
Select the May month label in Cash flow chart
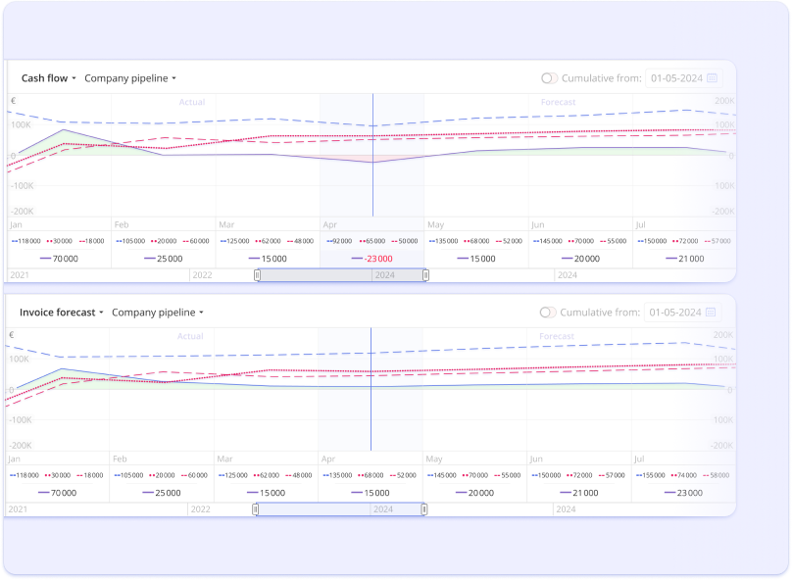click(x=435, y=224)
